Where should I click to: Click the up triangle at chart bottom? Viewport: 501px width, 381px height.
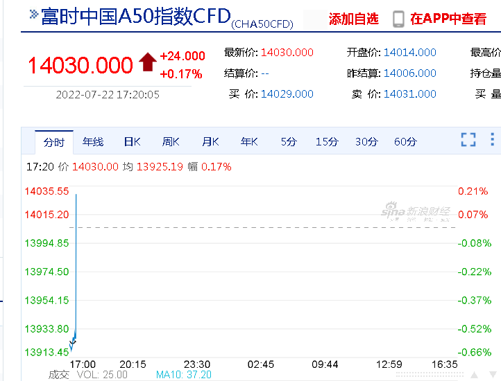click(474, 375)
